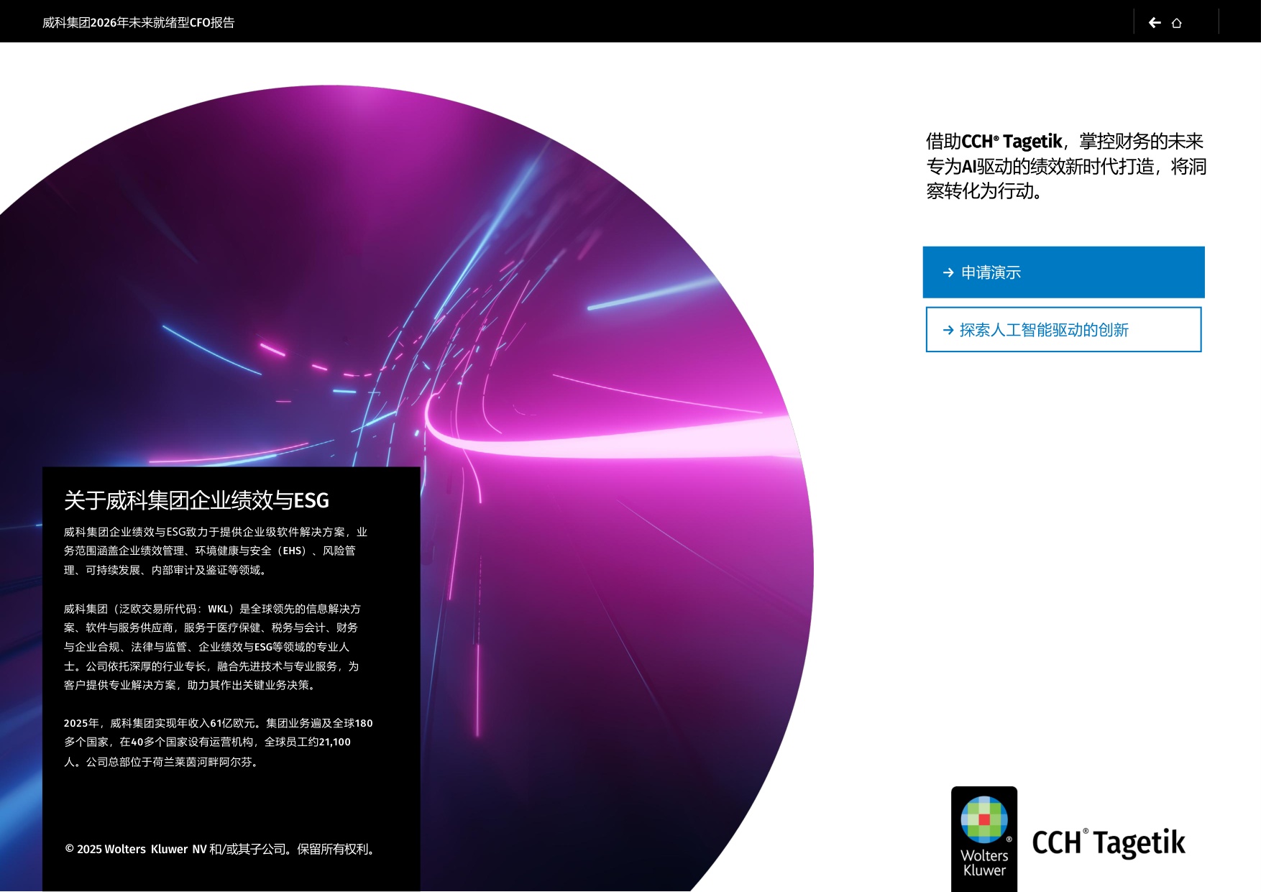The image size is (1261, 892).
Task: Click the arrow icon beside 探索人工智能驱动的创新
Action: pyautogui.click(x=948, y=330)
